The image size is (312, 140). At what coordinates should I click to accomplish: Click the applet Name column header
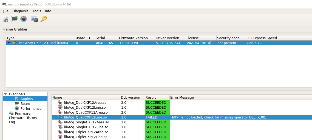point(86,97)
